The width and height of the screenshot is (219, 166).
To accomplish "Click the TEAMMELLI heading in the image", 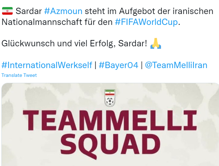I will 110,120.
